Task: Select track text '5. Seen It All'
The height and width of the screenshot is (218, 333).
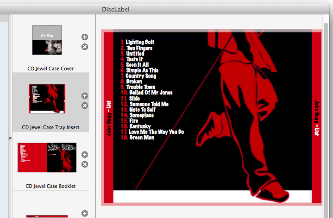Action: pos(134,65)
